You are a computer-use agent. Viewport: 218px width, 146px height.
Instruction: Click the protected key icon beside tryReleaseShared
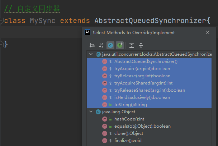[x=110, y=90]
